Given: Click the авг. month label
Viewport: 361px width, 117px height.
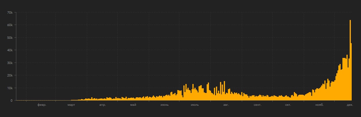Looking at the screenshot, I should (x=226, y=105).
